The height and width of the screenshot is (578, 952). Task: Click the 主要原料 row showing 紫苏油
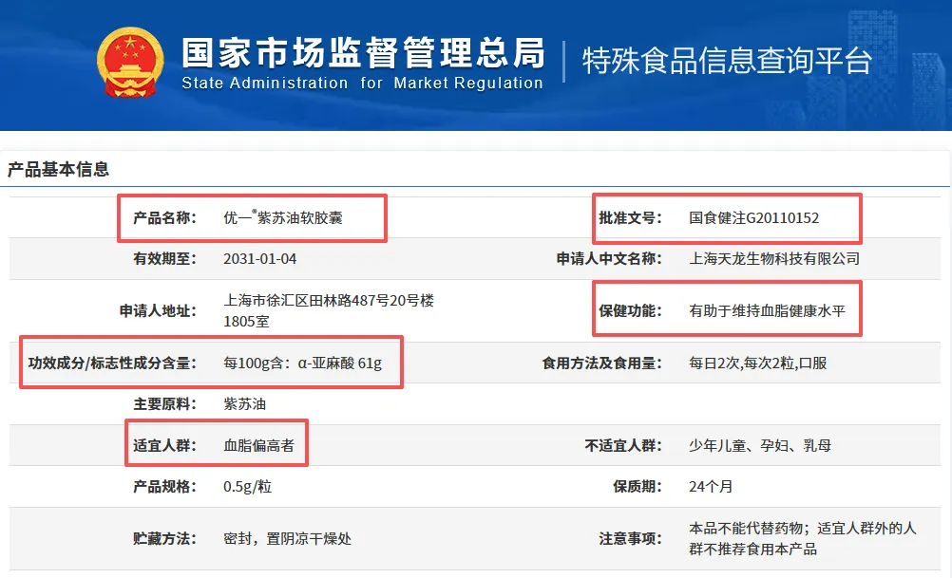[x=242, y=401]
